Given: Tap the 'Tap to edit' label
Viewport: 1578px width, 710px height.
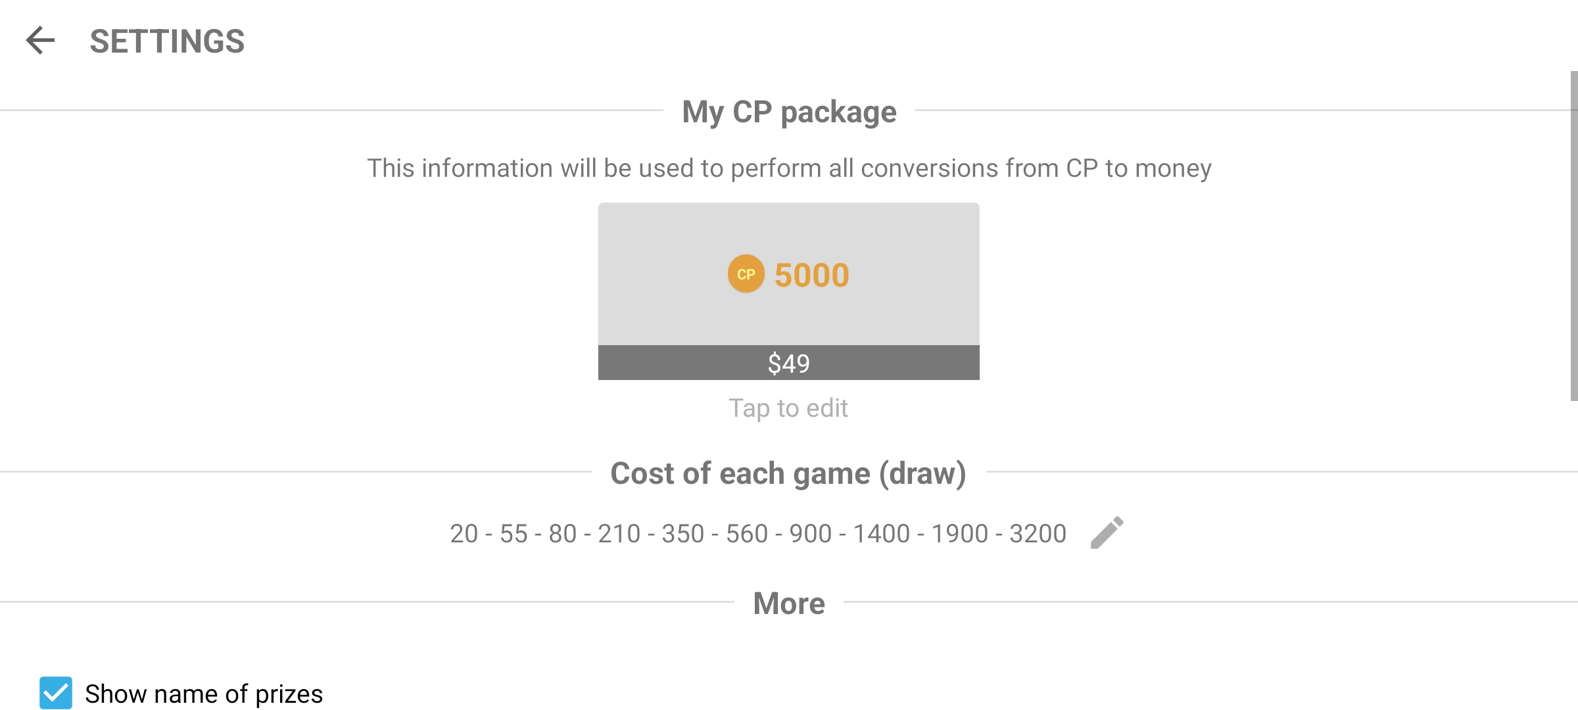Looking at the screenshot, I should [788, 408].
